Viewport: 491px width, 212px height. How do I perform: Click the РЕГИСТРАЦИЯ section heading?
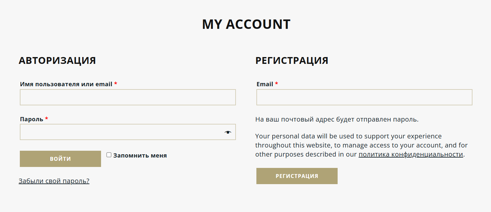point(292,60)
